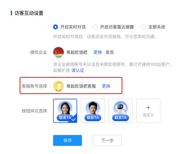Screen dimensions: 177x154
Task: Select the 开启实时对话 radio button
Action: (x=55, y=27)
